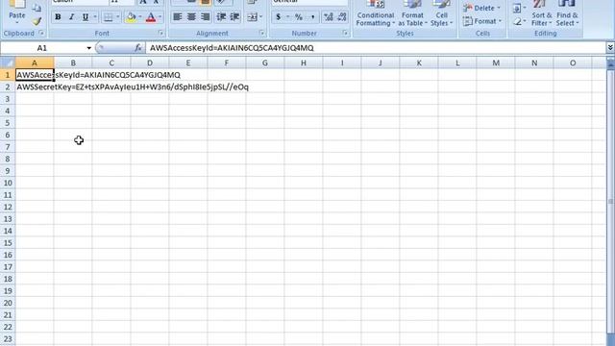Open the Name Box dropdown arrow
This screenshot has width=615, height=346.
[x=89, y=48]
